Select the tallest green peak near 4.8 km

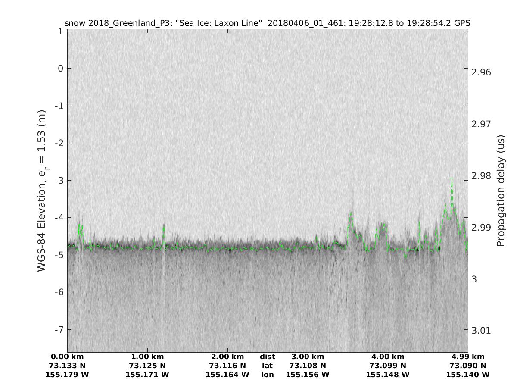click(x=452, y=180)
